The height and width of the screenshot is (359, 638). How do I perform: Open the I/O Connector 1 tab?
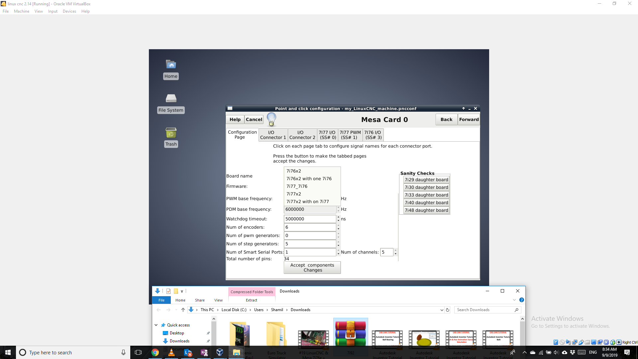pos(273,135)
